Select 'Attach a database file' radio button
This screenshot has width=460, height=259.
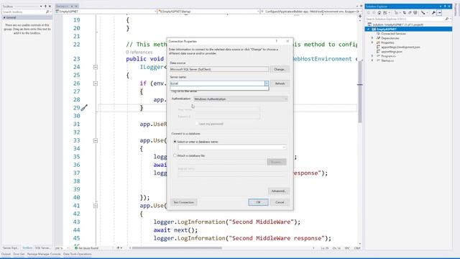[x=175, y=155]
